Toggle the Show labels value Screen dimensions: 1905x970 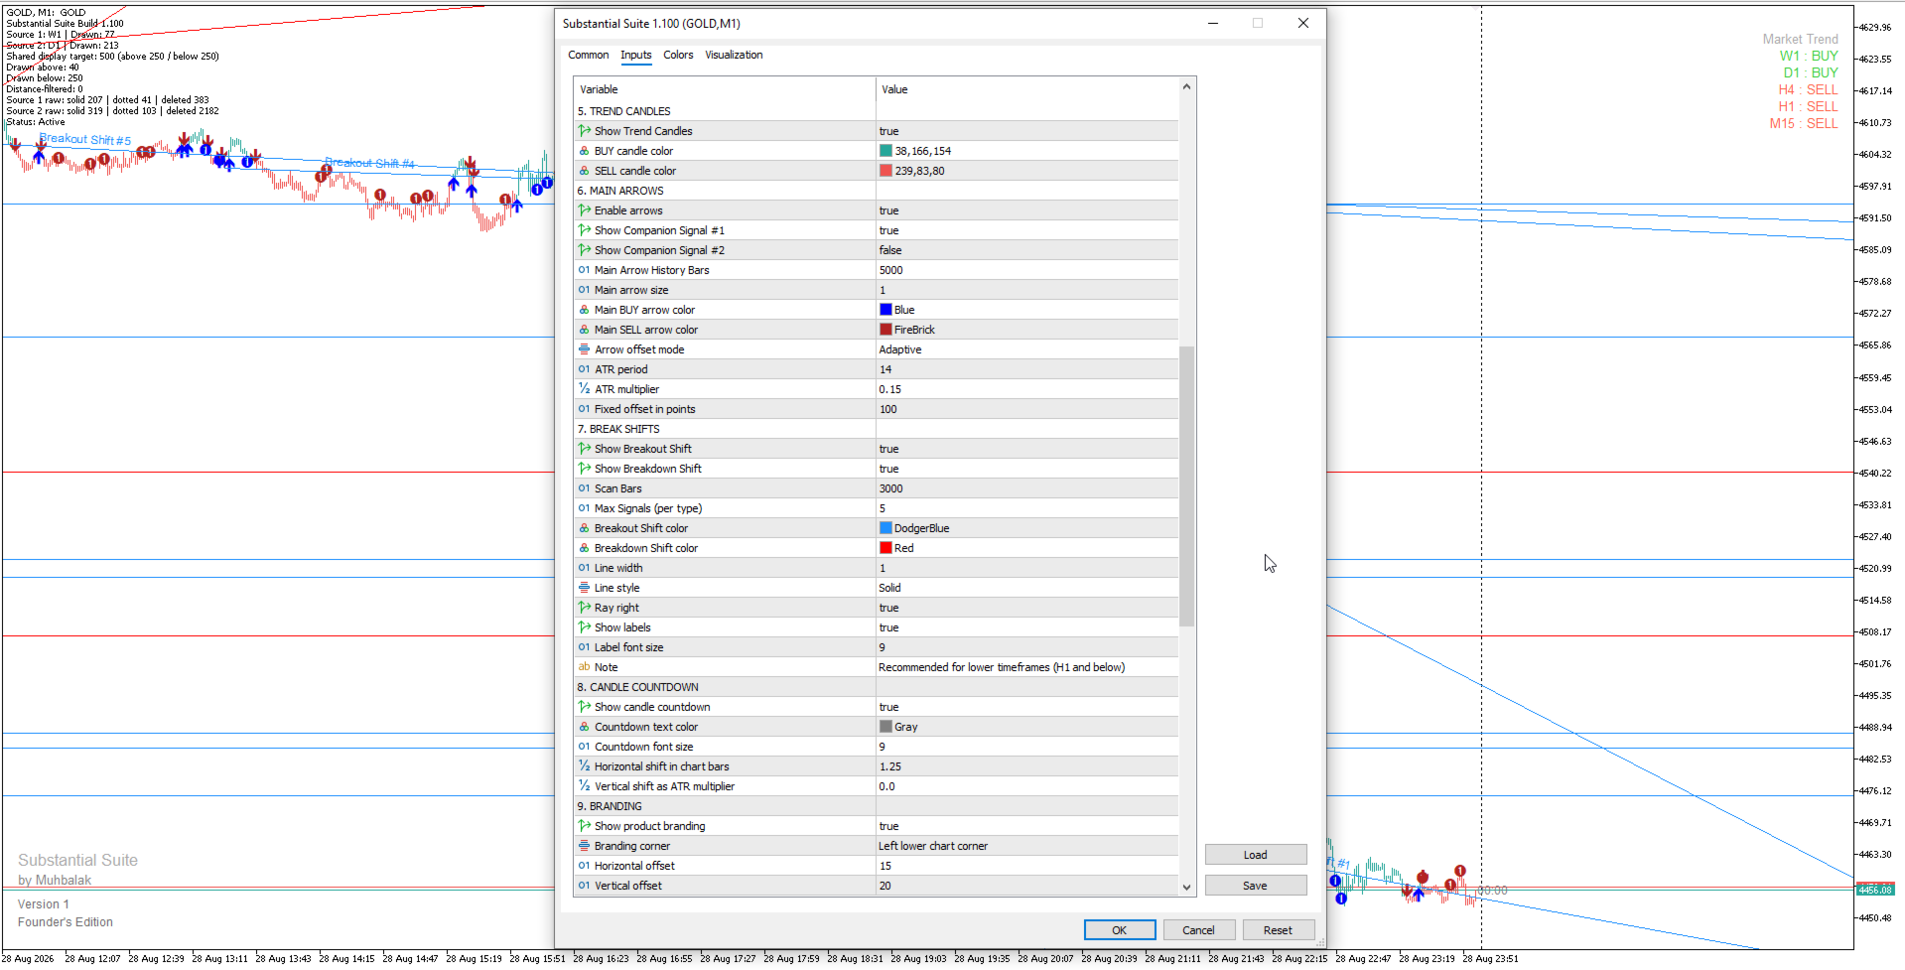pos(1027,627)
